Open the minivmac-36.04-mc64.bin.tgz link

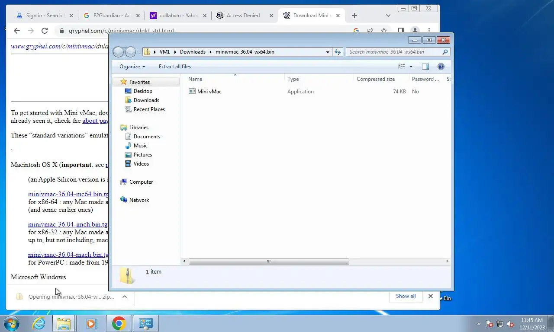(68, 194)
